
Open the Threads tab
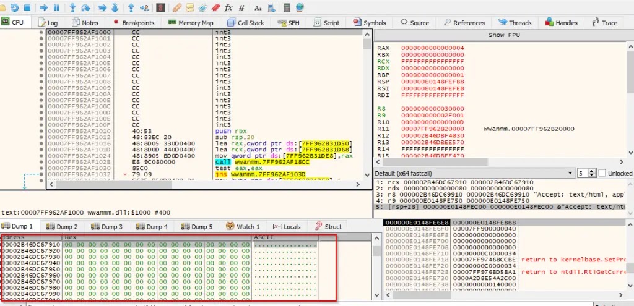point(515,23)
